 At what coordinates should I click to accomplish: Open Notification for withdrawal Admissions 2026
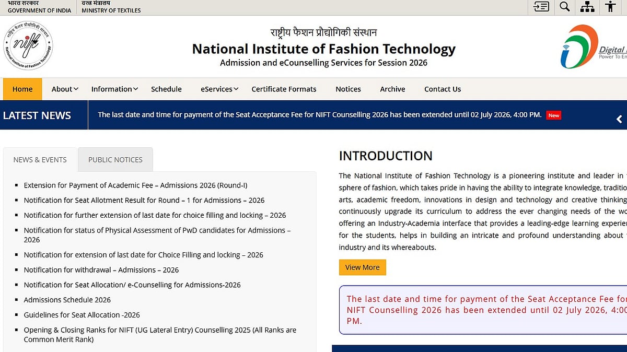point(101,270)
